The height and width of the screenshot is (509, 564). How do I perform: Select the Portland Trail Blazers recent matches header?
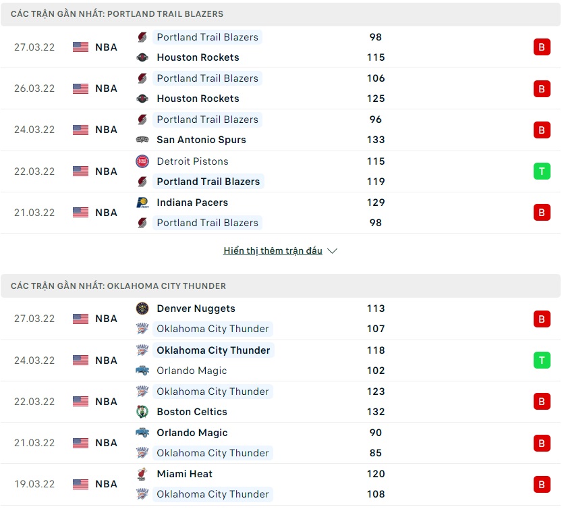117,14
